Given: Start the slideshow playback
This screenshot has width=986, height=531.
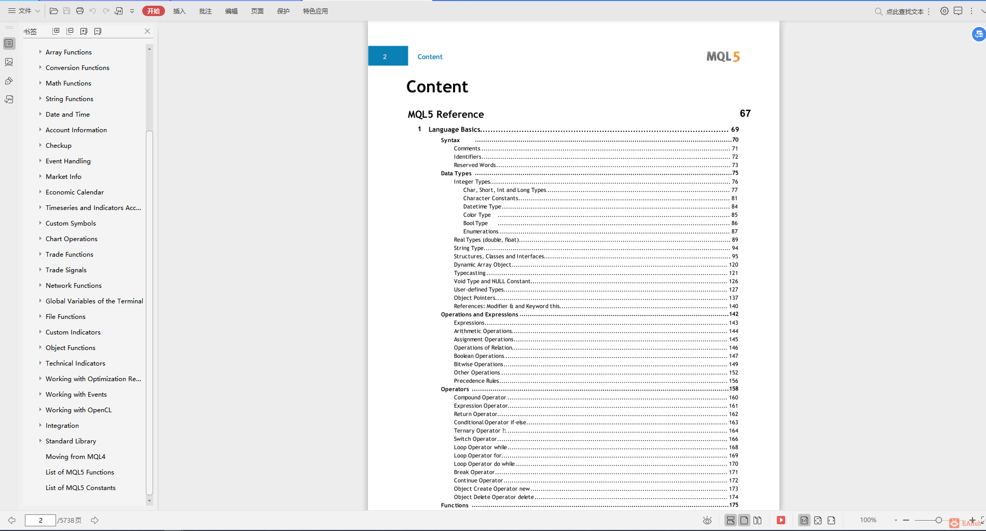Looking at the screenshot, I should (x=781, y=520).
